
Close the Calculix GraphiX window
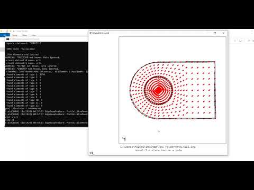[x=223, y=33]
